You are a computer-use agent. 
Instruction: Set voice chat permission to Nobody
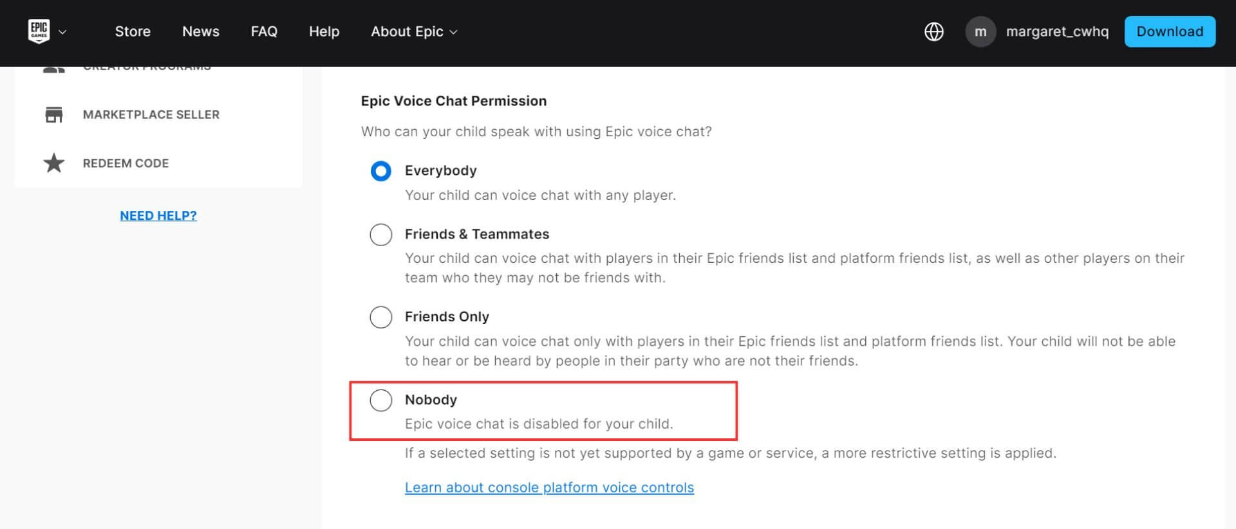[x=380, y=400]
